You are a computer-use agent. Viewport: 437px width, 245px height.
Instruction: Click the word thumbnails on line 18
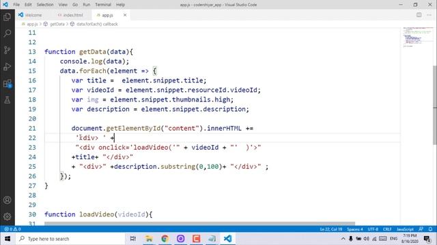pos(191,99)
